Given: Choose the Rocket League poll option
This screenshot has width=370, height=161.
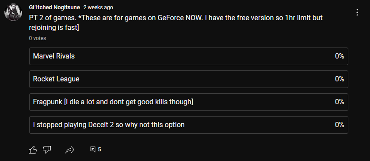Looking at the screenshot, I should click(189, 79).
